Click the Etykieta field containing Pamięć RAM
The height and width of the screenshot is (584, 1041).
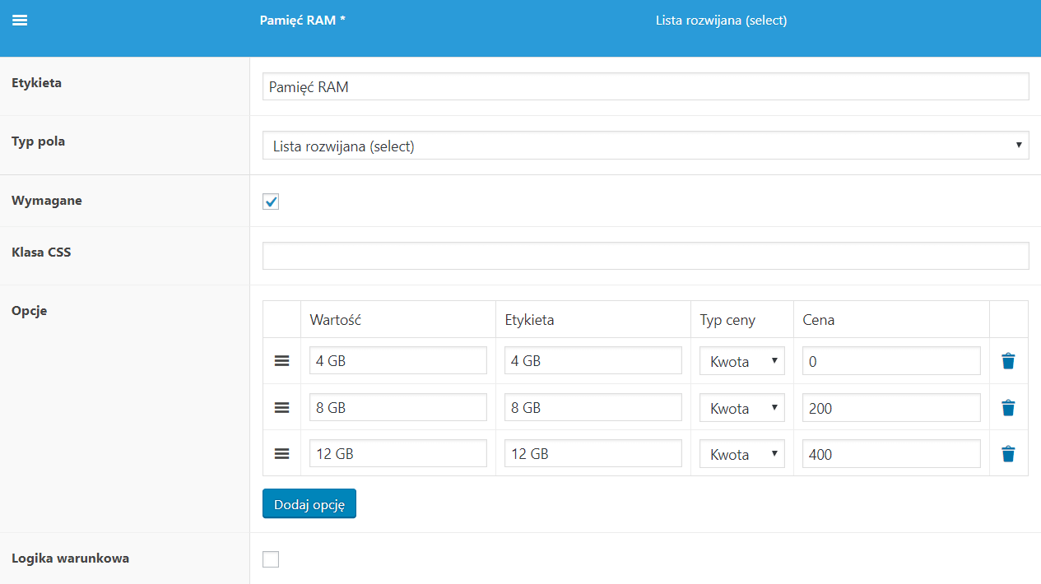pos(646,86)
